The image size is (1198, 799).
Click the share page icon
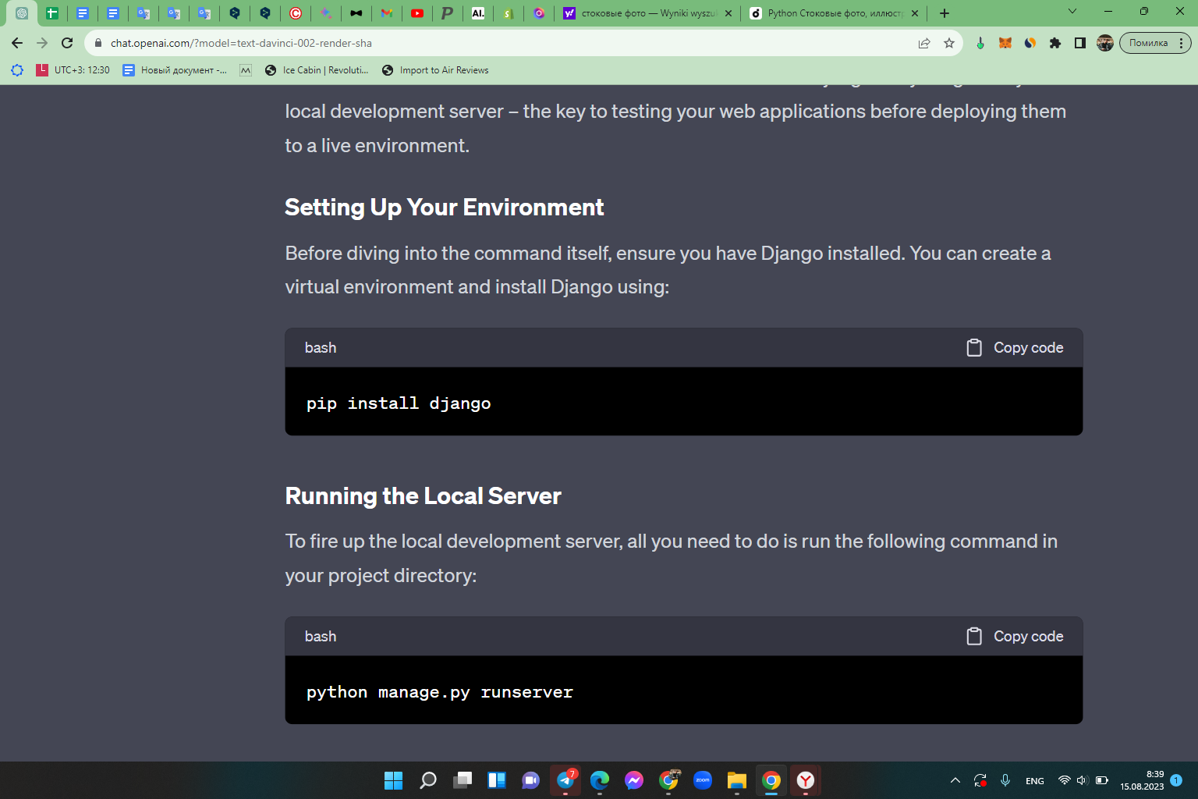pos(924,43)
